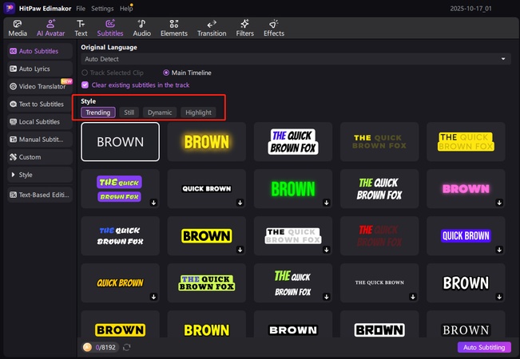
Task: Open the Text tool icon
Action: pyautogui.click(x=81, y=24)
